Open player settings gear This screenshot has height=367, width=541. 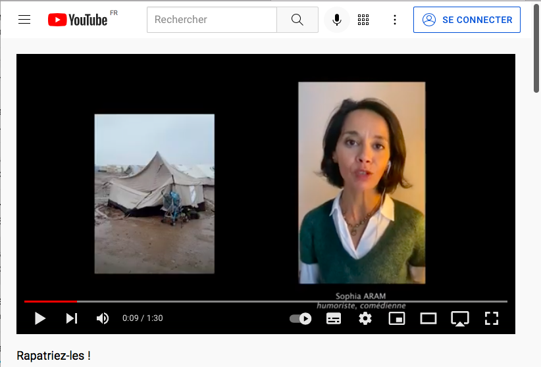(365, 318)
